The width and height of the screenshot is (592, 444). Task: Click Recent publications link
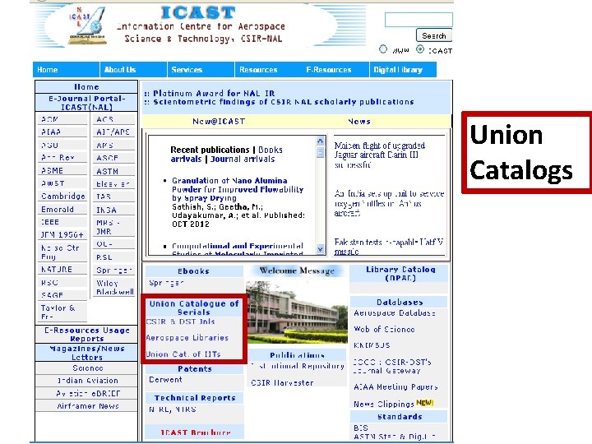coord(210,150)
